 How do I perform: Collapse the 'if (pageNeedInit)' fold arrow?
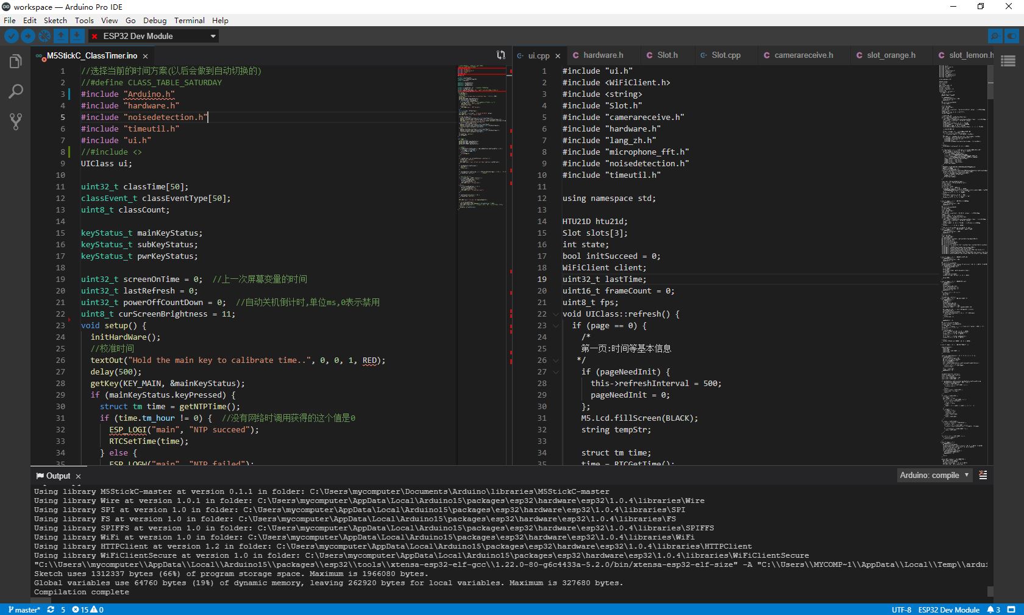(555, 372)
